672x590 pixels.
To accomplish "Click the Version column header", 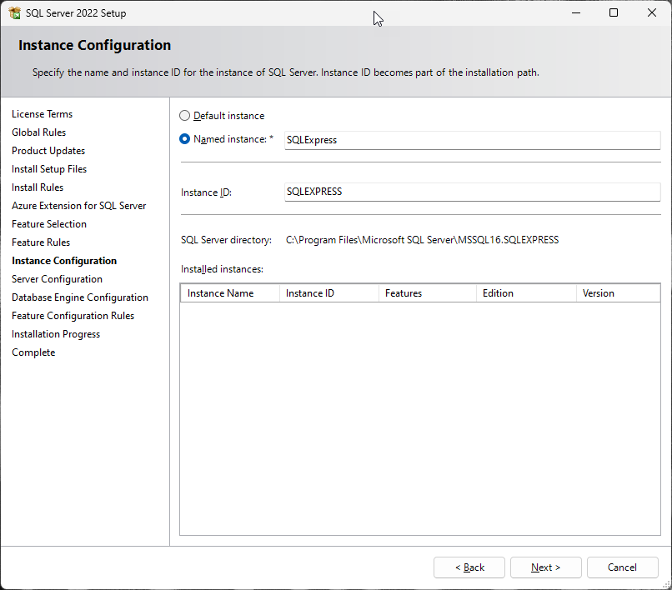I will pos(617,293).
